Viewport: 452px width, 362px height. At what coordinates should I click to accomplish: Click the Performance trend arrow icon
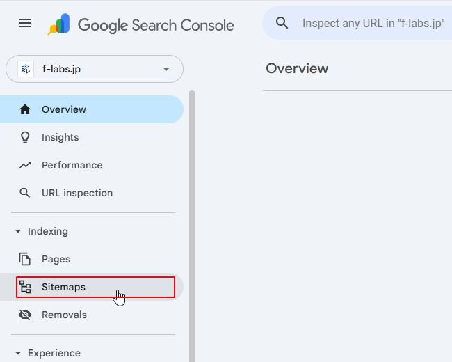25,165
